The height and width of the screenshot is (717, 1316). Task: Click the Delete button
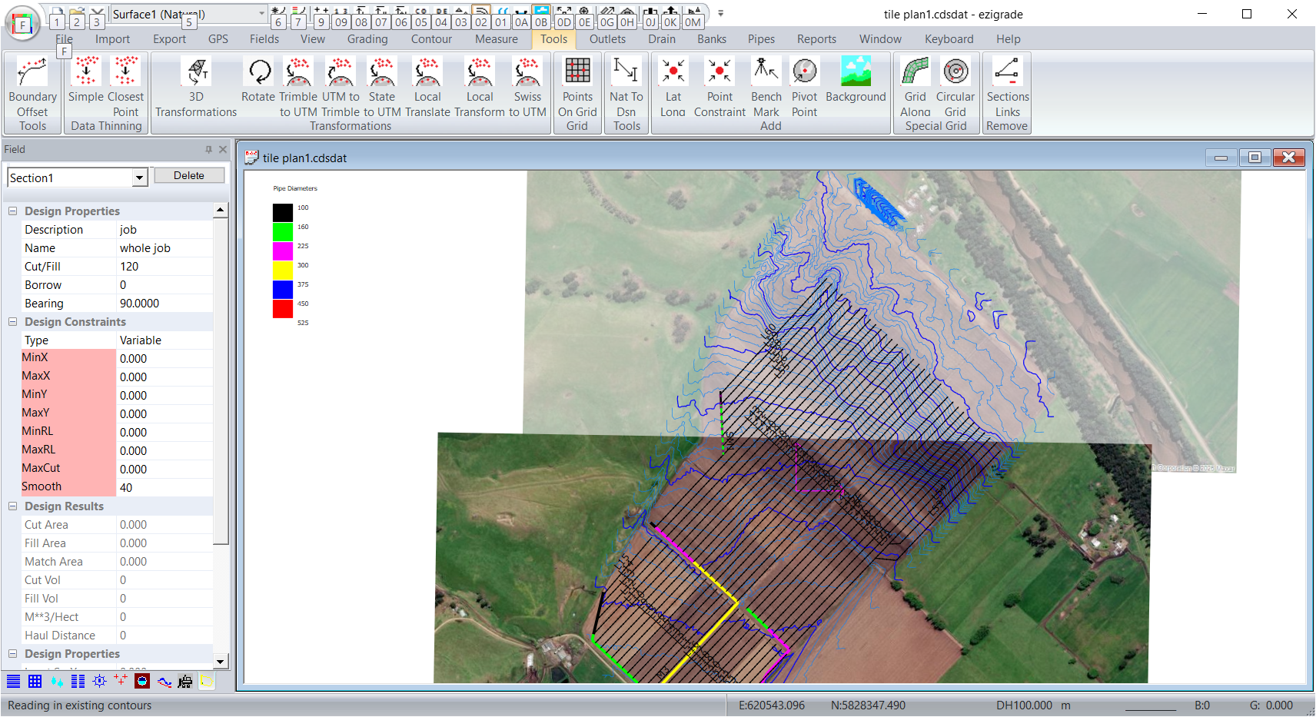(x=189, y=176)
